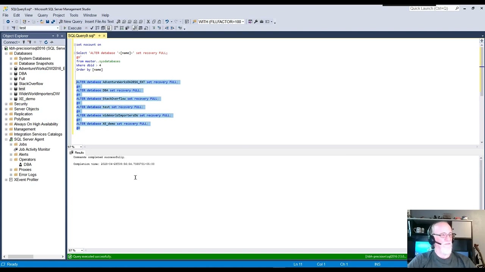Screen dimensions: 485x272
Task: Open the Help menu
Action: coord(105,15)
